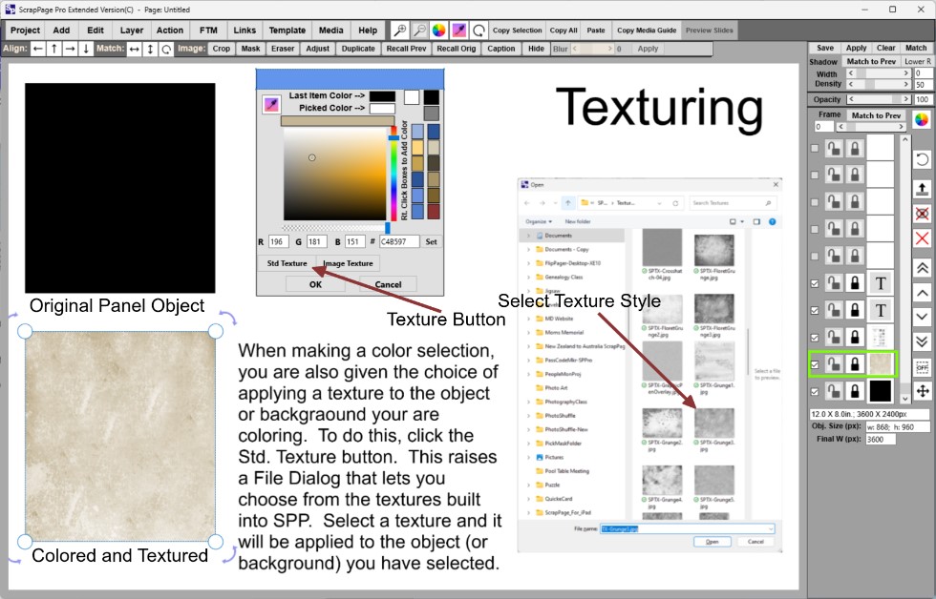Click the zoom in magnifier icon

click(400, 31)
